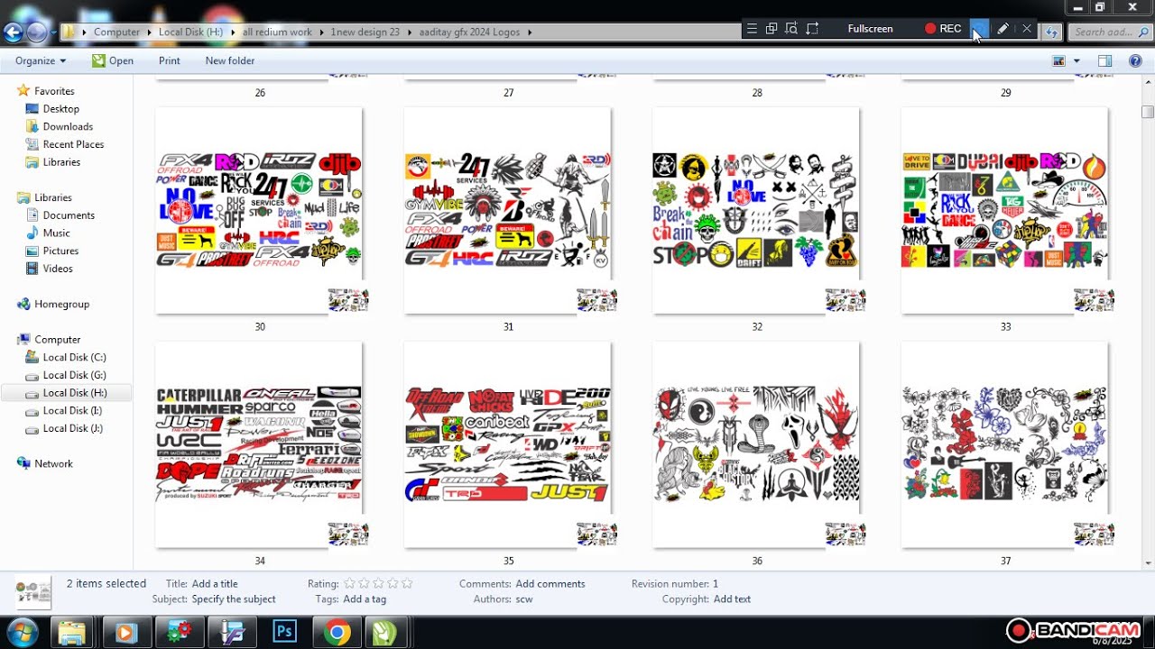The width and height of the screenshot is (1155, 649).
Task: Open the Organize menu
Action: pos(41,60)
